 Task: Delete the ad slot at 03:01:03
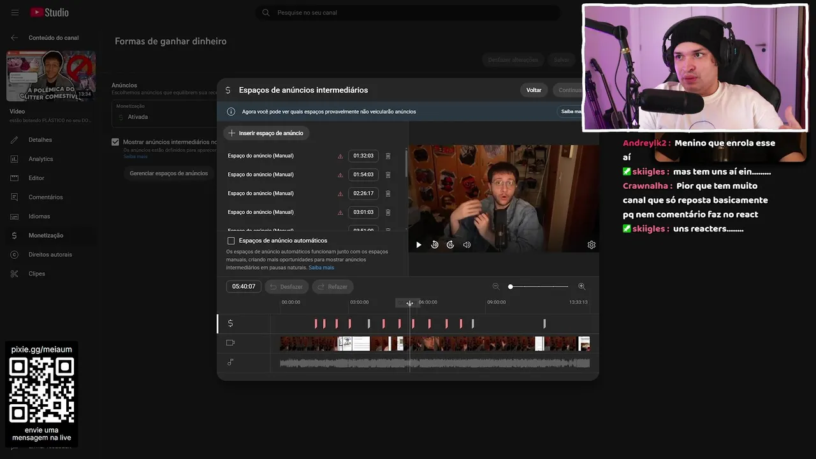coord(388,212)
